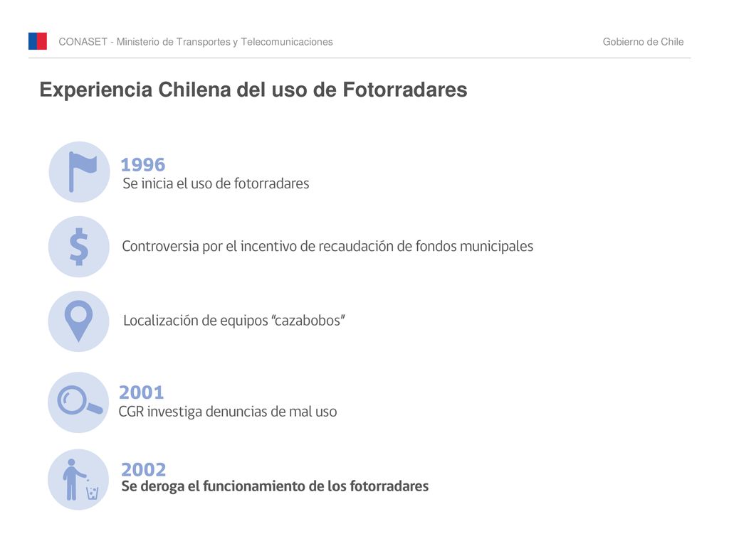Image resolution: width=729 pixels, height=546 pixels.
Task: Select the magnifying glass icon
Action: [78, 402]
